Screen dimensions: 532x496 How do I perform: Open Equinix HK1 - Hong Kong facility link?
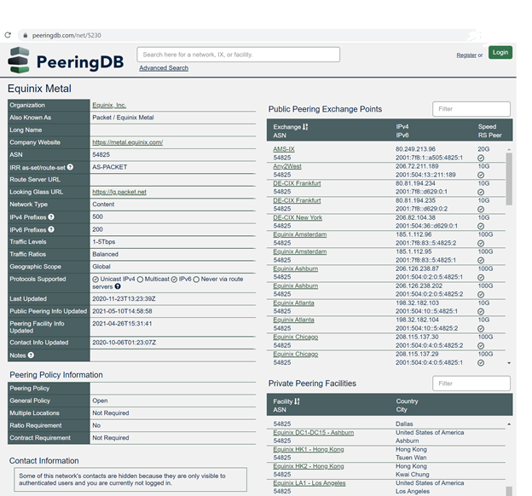[x=309, y=449]
